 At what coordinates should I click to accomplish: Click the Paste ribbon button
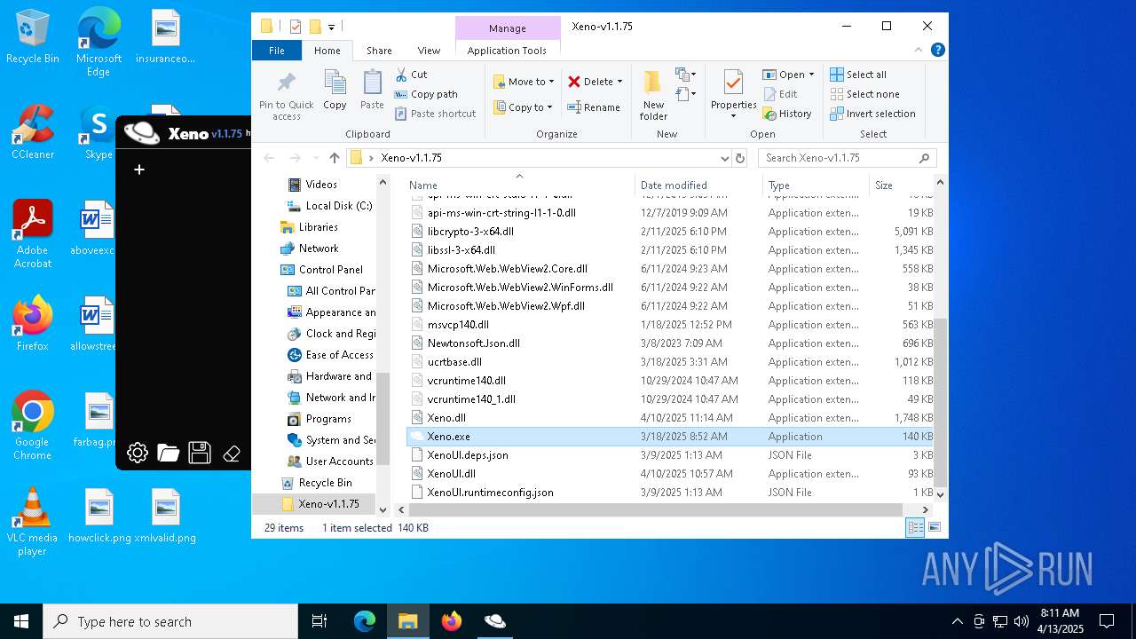[372, 91]
